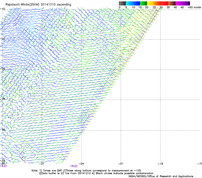Click the red 30–35 knots legend segment
Viewport: 202px width, 178px height.
tap(165, 3)
